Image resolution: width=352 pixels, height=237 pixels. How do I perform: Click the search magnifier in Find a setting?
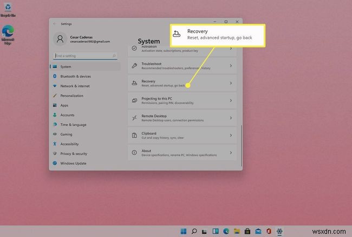click(x=114, y=56)
